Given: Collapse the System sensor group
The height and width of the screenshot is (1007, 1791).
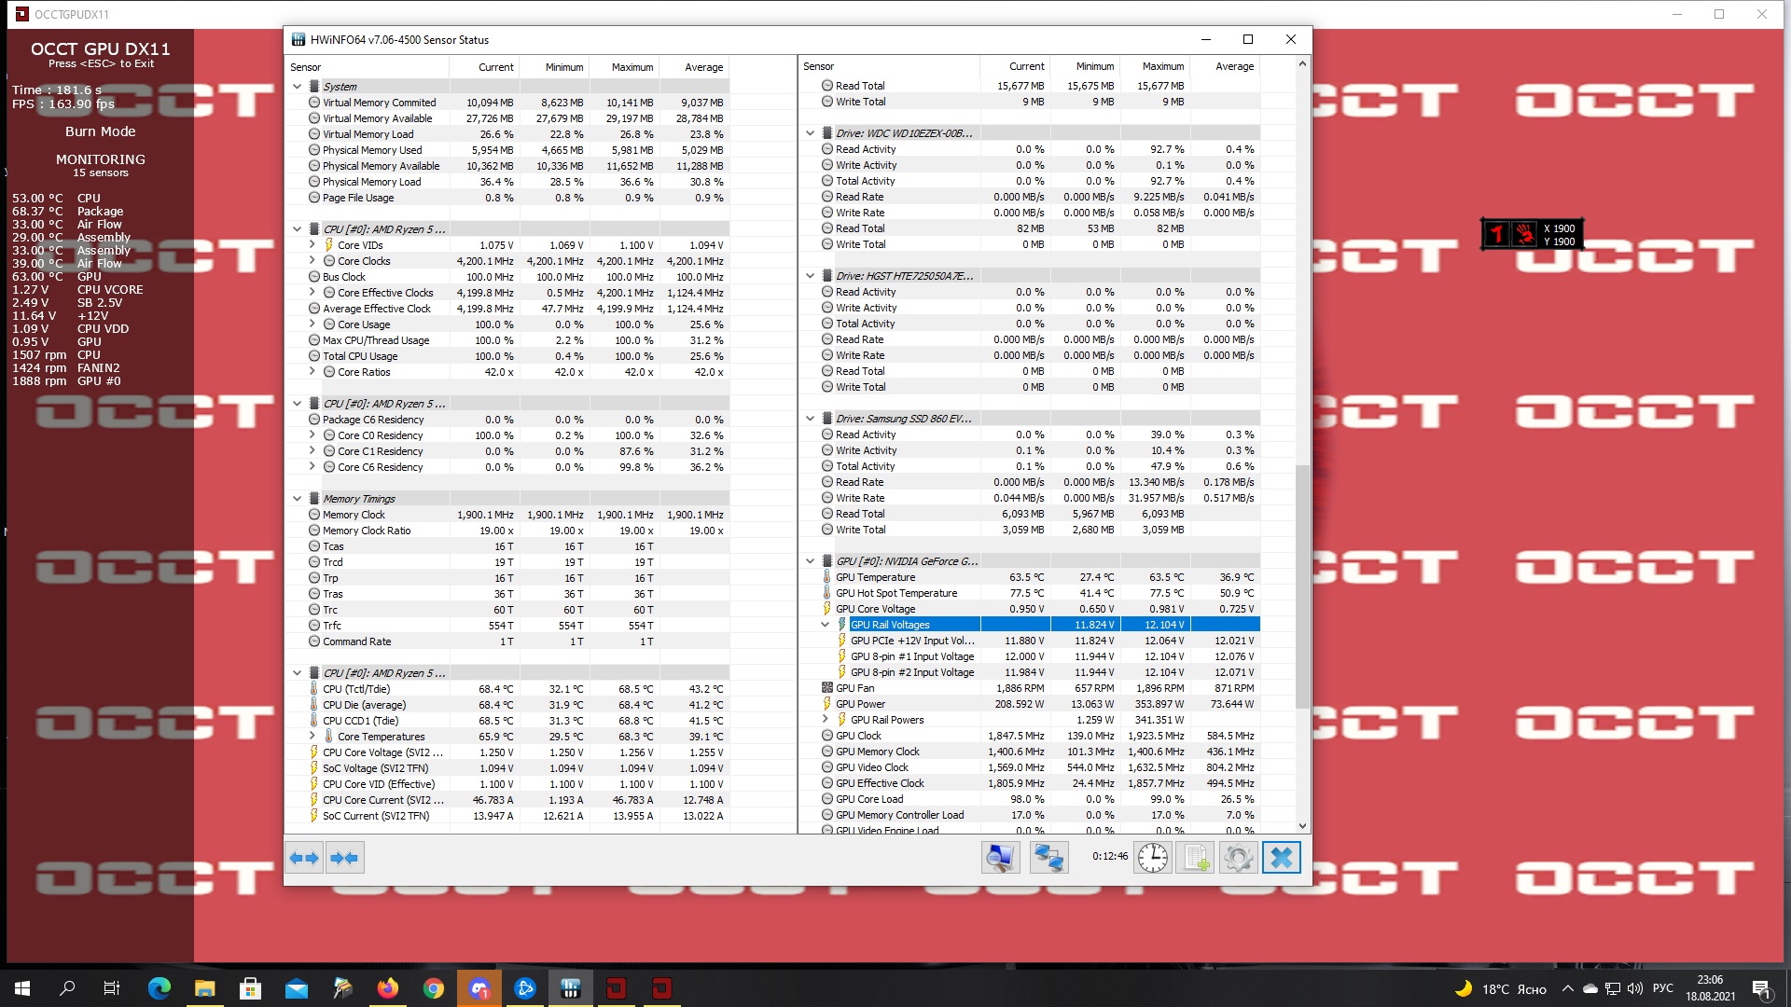Looking at the screenshot, I should [298, 87].
